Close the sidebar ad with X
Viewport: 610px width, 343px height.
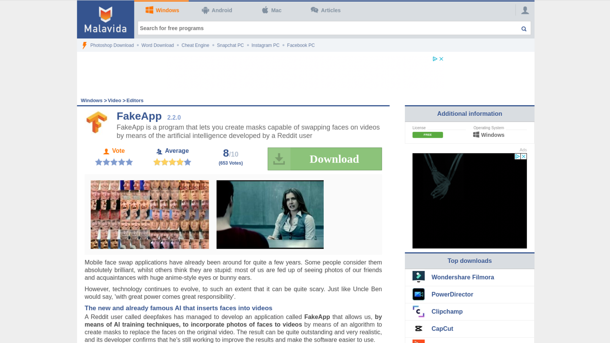(524, 157)
